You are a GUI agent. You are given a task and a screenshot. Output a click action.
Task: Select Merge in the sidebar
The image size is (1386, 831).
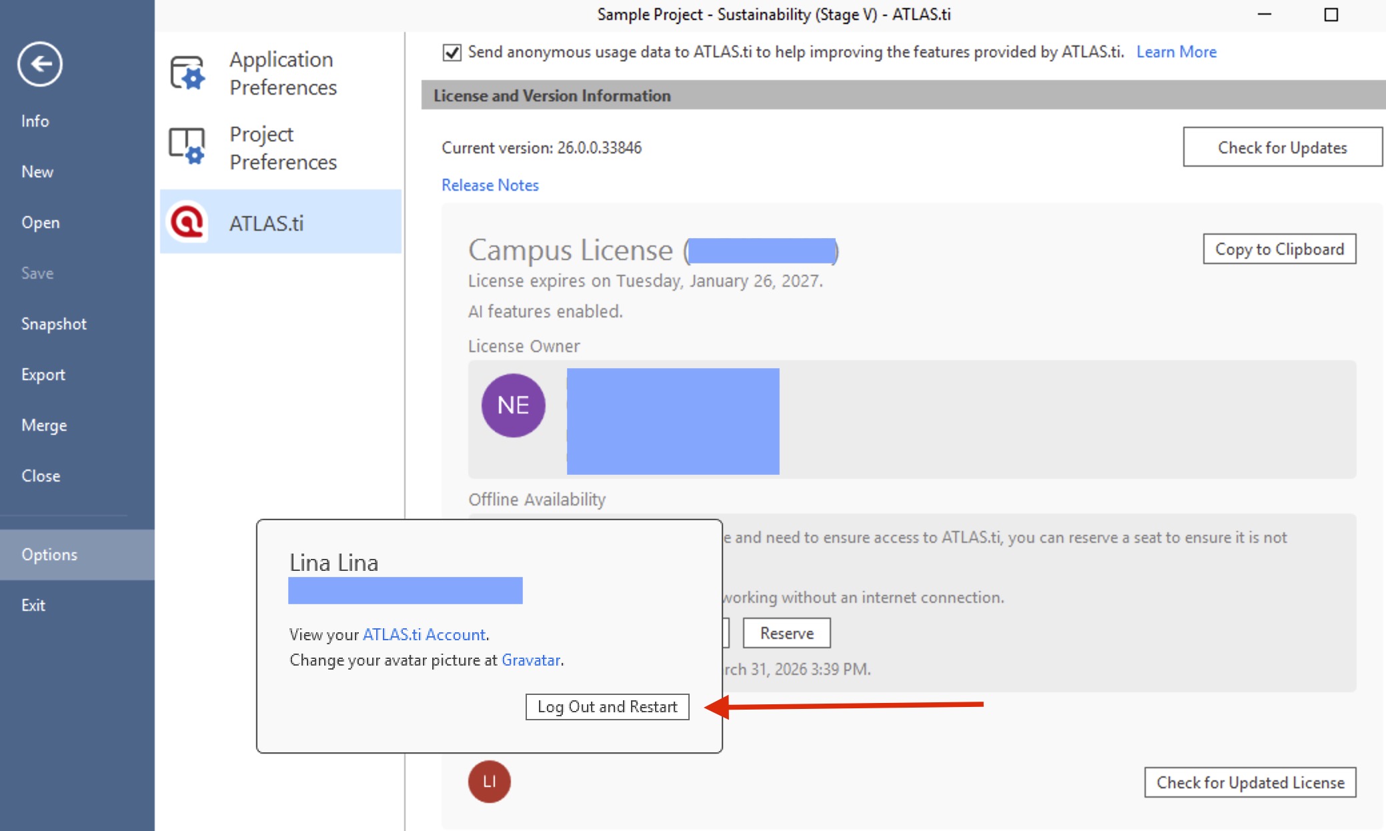44,425
